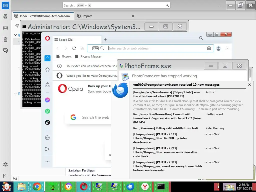Open Thunderbird Chat sidebar icon
The image size is (256, 192).
pos(5,50)
